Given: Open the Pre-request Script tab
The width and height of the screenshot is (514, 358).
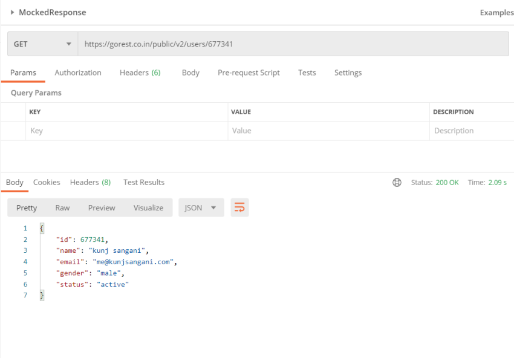Looking at the screenshot, I should click(249, 73).
